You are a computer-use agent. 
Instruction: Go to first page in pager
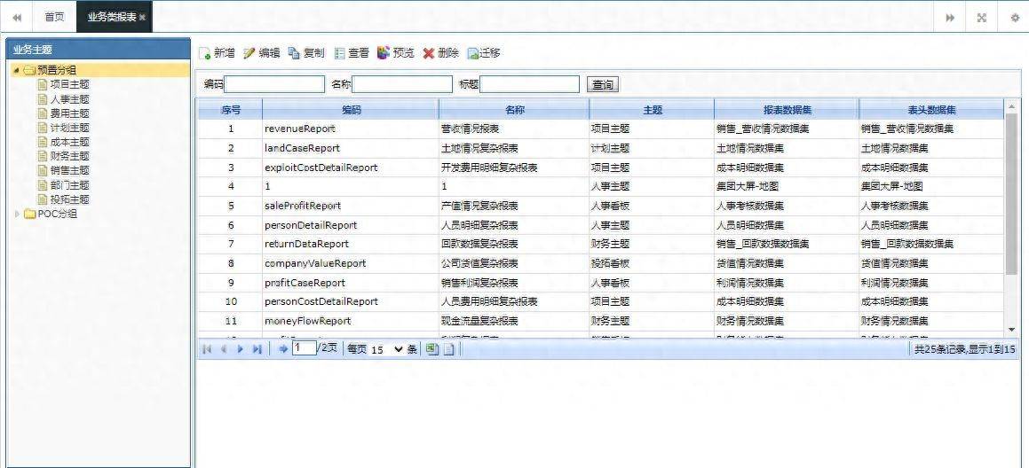[x=207, y=349]
